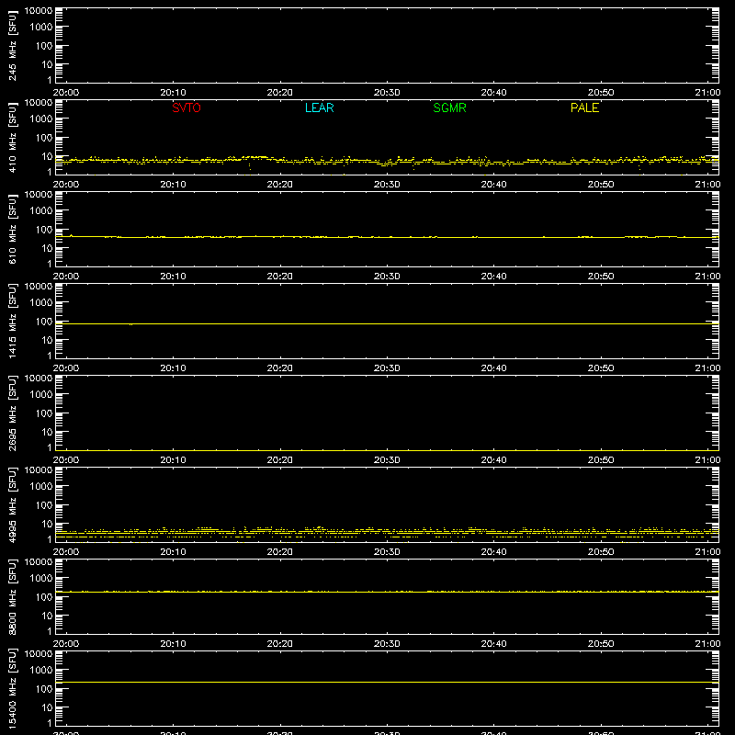Click the 1000 tick value on the 410 MHz axis
The height and width of the screenshot is (735, 735).
pos(41,119)
